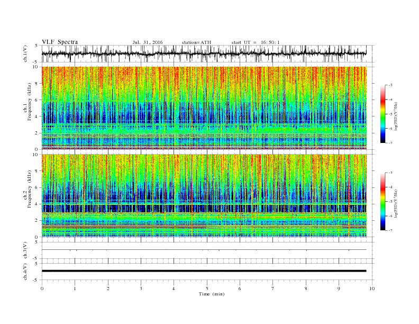
Task: Click the ch.1 voltage waveform trace panel
Action: pos(208,53)
